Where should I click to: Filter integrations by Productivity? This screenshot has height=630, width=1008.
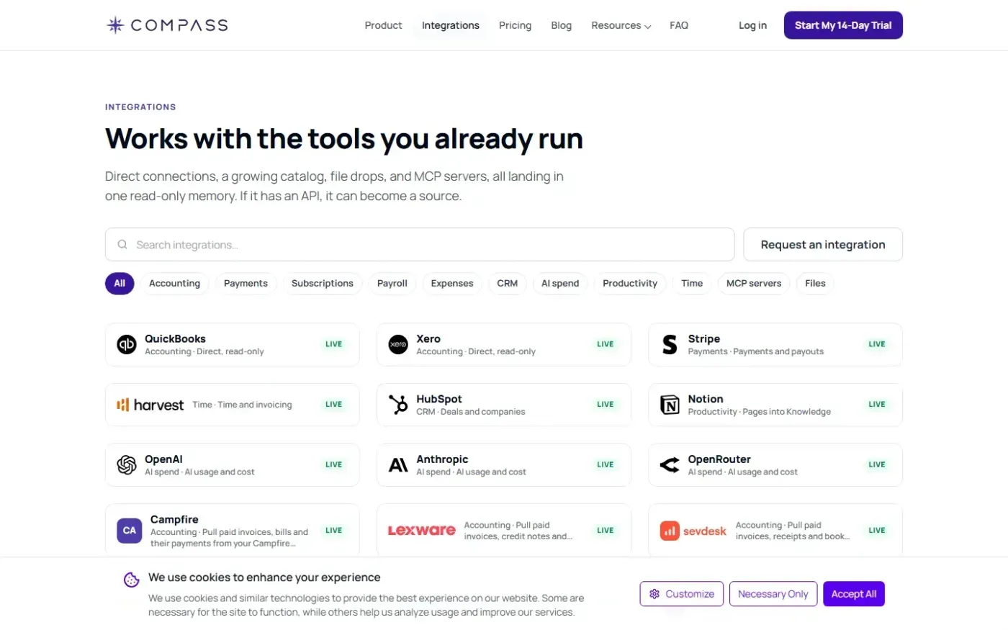[630, 284]
